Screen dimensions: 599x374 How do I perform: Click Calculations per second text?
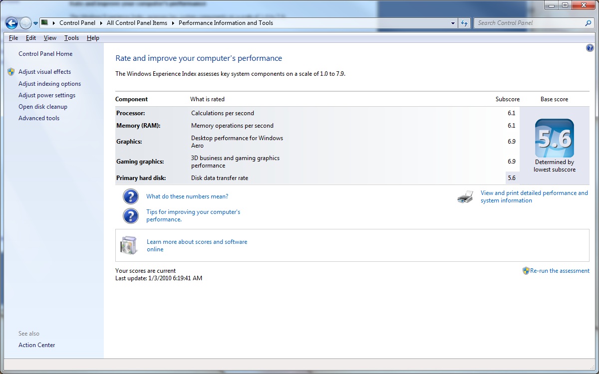pyautogui.click(x=223, y=113)
